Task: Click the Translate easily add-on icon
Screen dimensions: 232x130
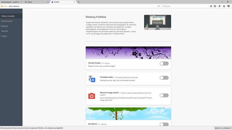Action: tap(92, 79)
